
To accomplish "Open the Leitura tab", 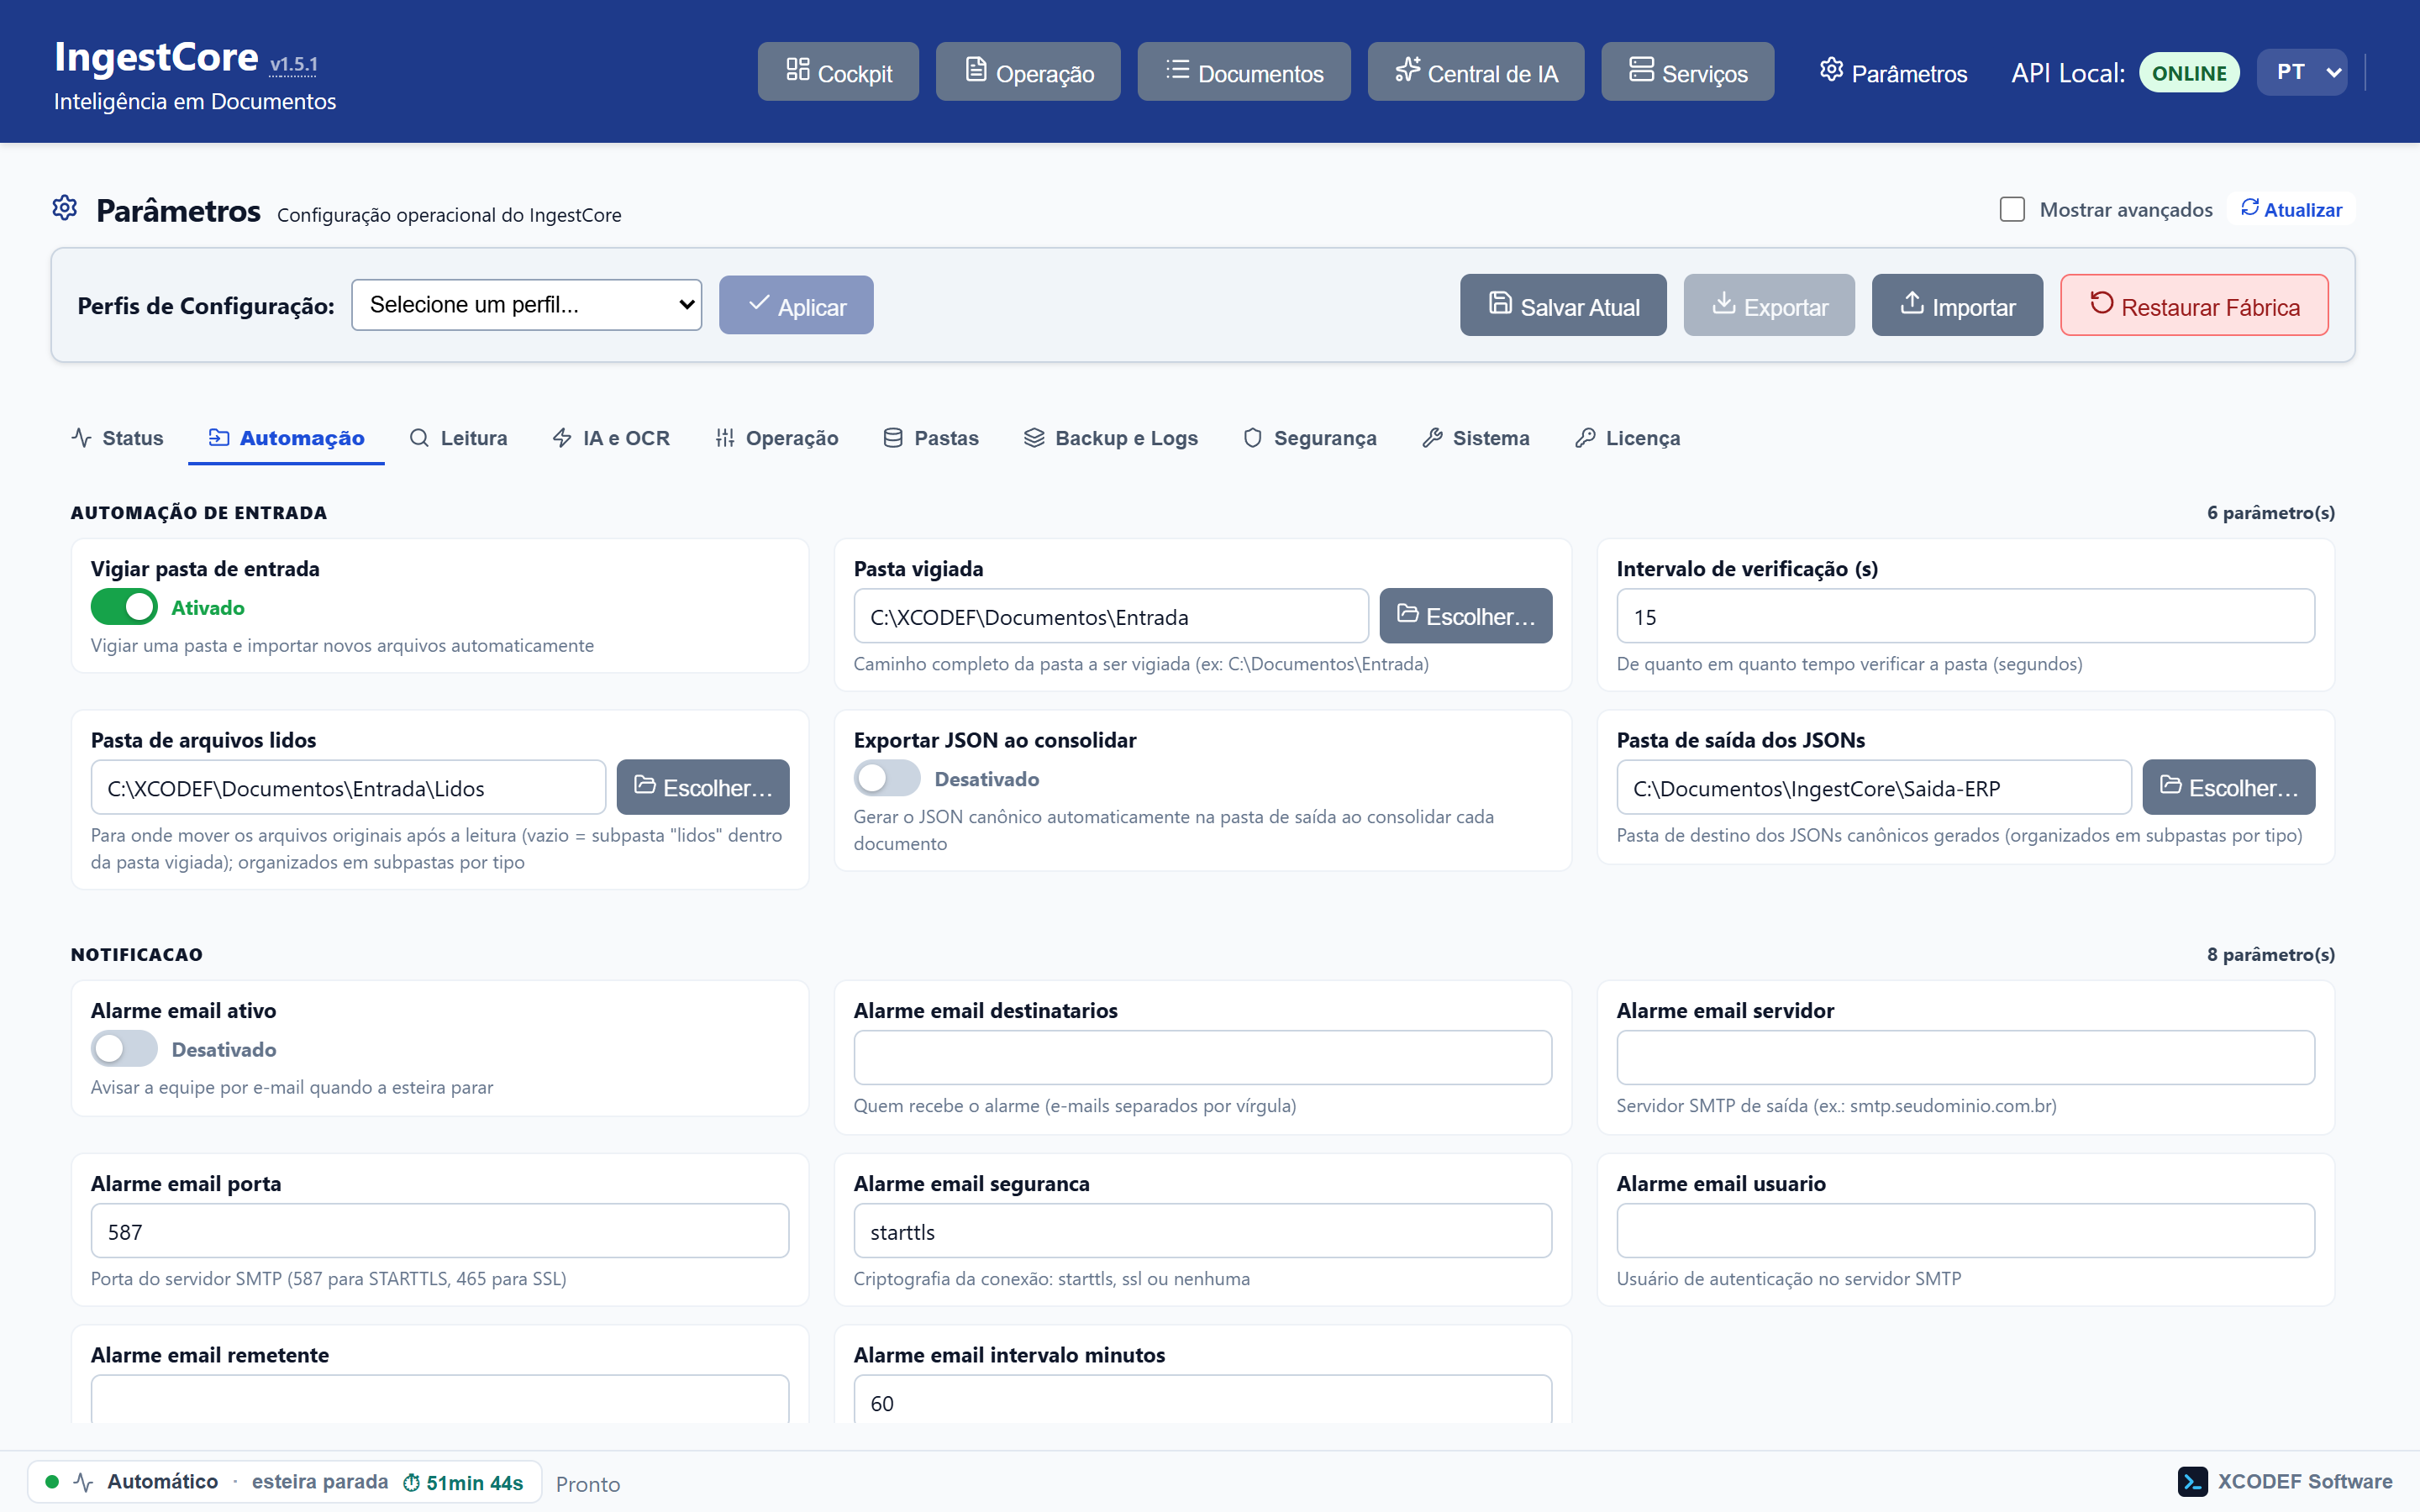I will point(459,438).
